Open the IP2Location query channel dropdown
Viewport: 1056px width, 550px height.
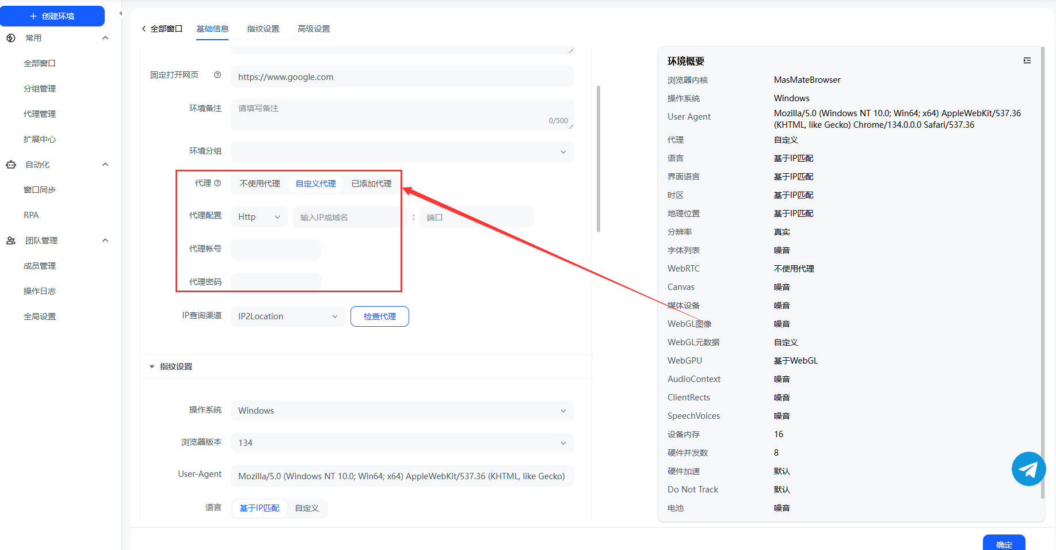(288, 316)
